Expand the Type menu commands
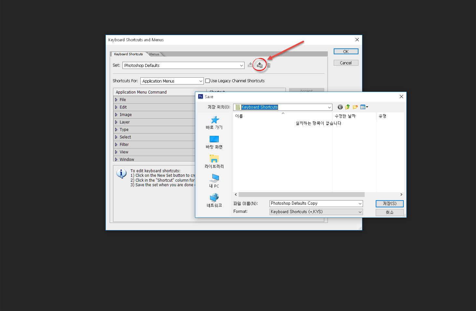 click(x=116, y=130)
